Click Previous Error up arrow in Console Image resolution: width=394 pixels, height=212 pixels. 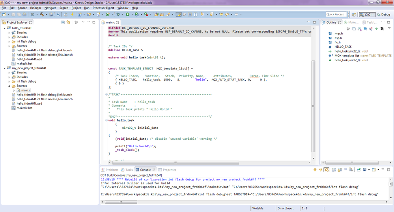(x=321, y=170)
